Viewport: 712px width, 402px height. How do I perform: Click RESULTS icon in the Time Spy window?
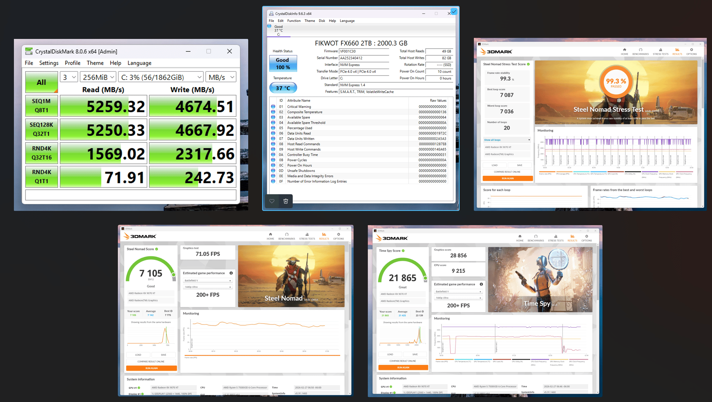click(x=572, y=236)
